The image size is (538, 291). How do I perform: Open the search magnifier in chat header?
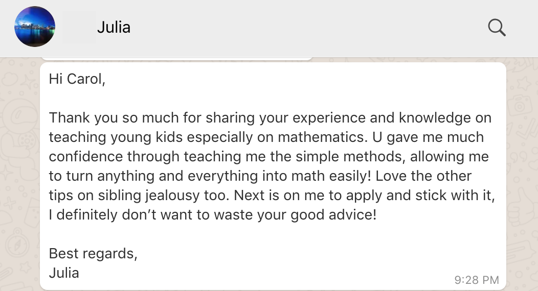[497, 28]
